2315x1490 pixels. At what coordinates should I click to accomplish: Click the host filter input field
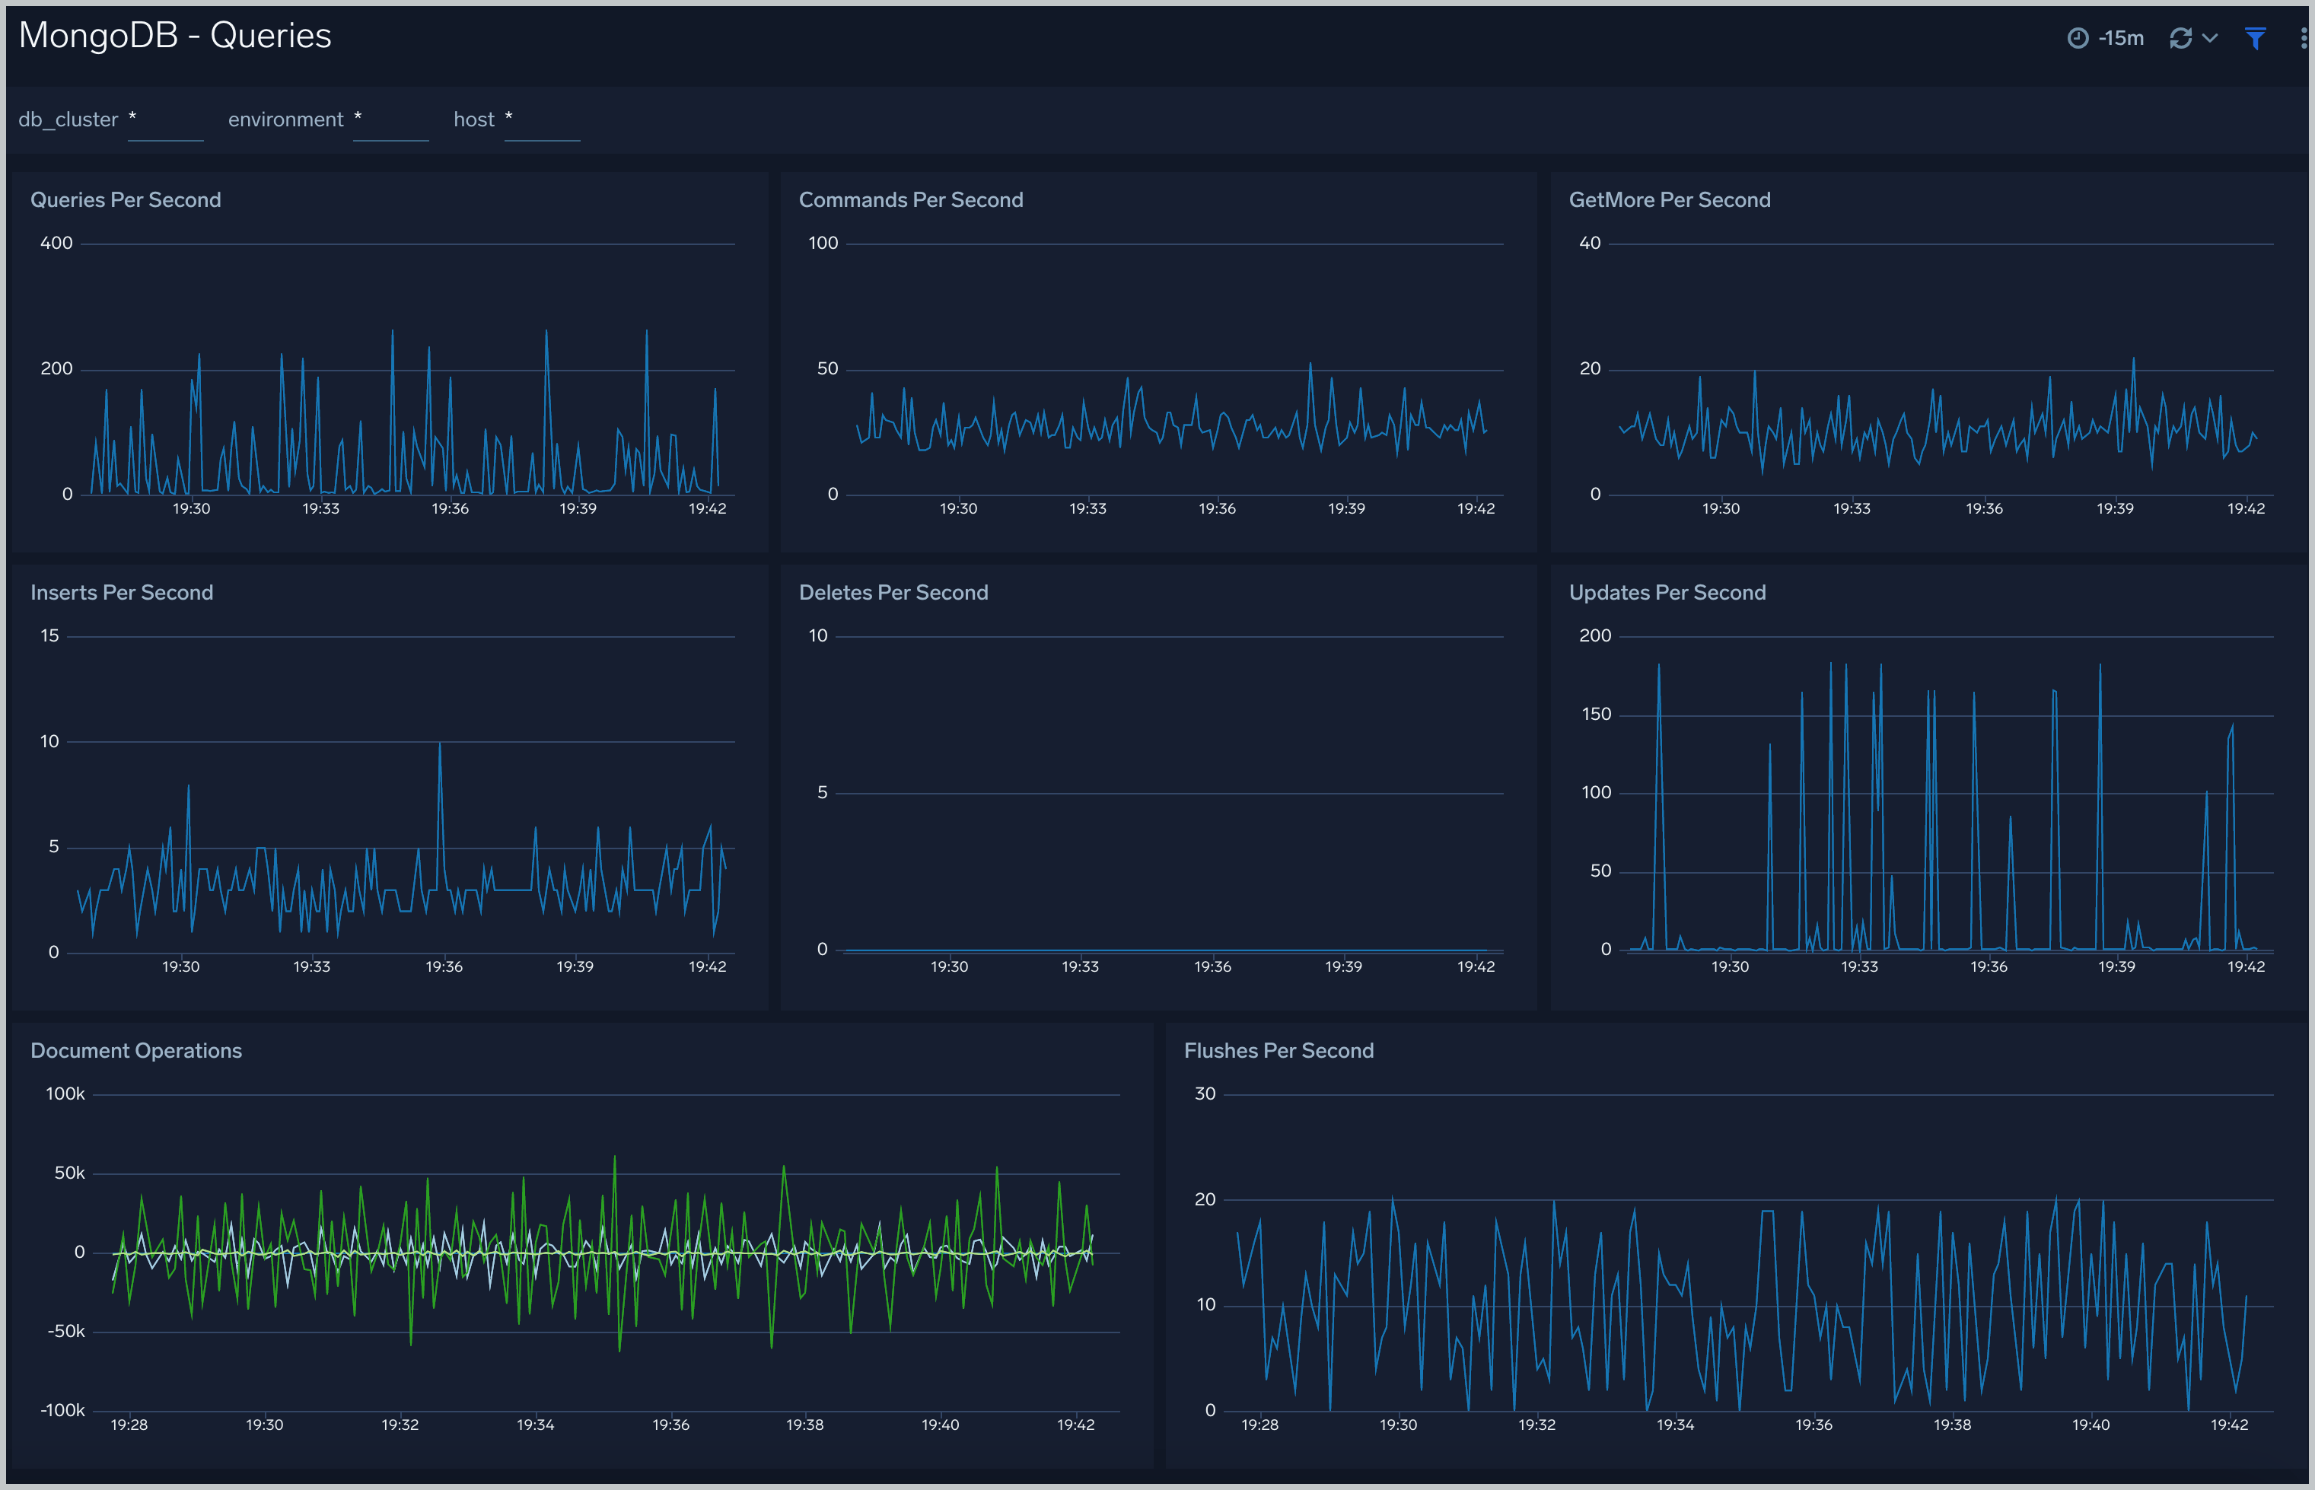542,119
